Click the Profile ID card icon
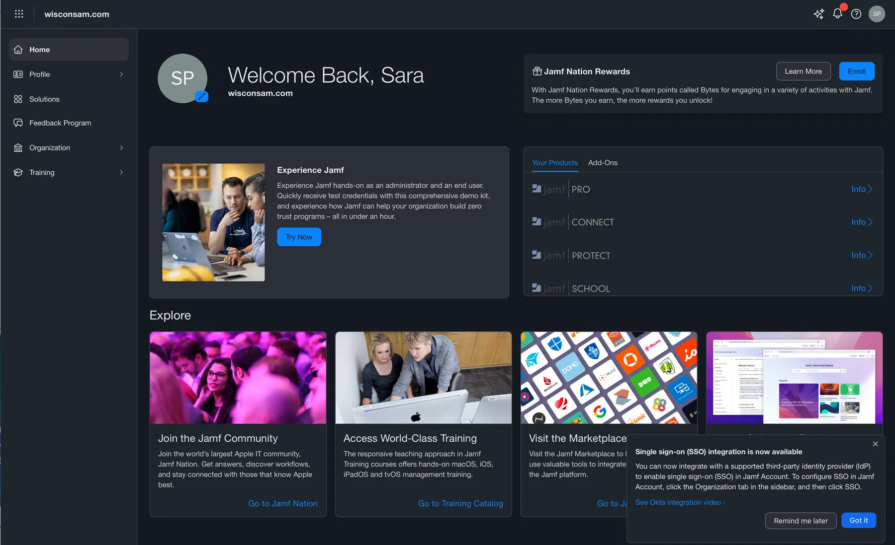The width and height of the screenshot is (895, 545). pos(18,74)
